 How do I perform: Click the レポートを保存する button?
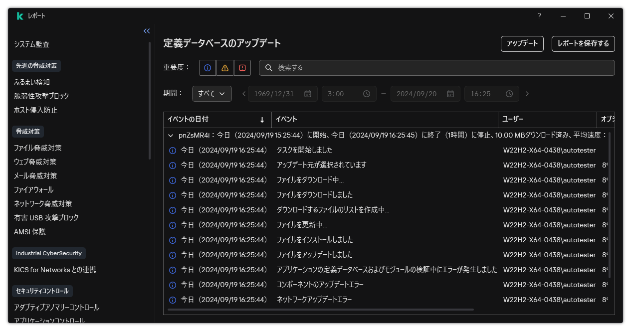(x=583, y=43)
